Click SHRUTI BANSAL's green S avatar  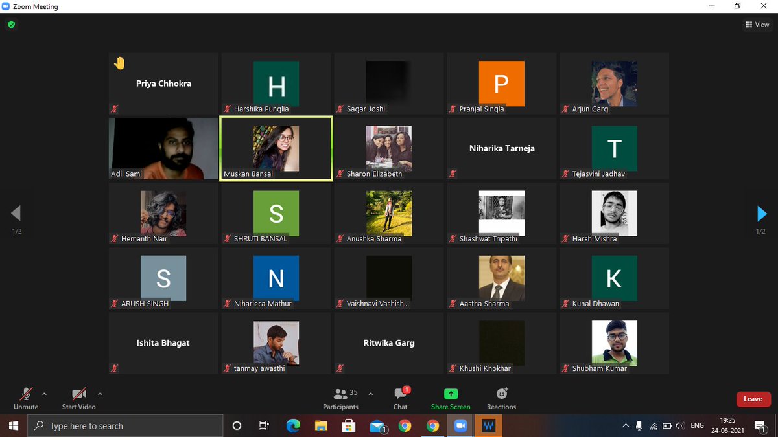pos(276,213)
